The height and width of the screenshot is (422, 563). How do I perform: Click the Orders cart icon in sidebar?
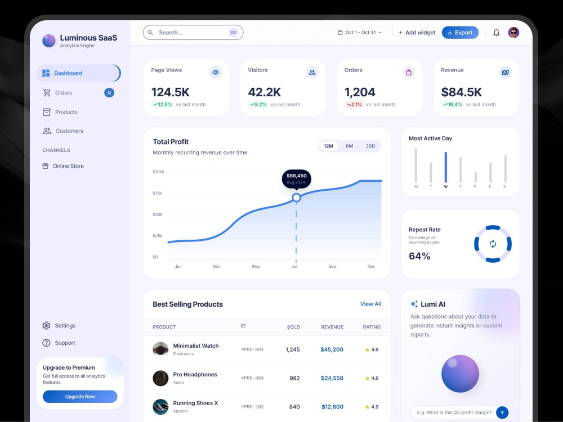pos(47,93)
